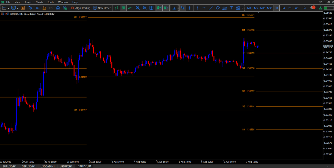Open a New Order ticket
Image resolution: width=334 pixels, height=168 pixels.
click(x=102, y=8)
